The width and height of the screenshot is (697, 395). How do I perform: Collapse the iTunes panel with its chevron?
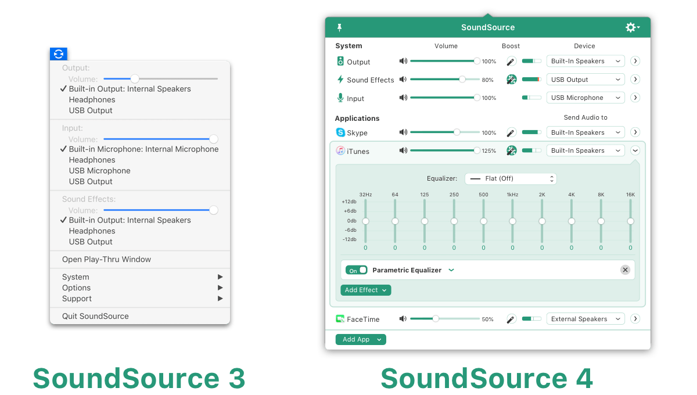point(635,150)
